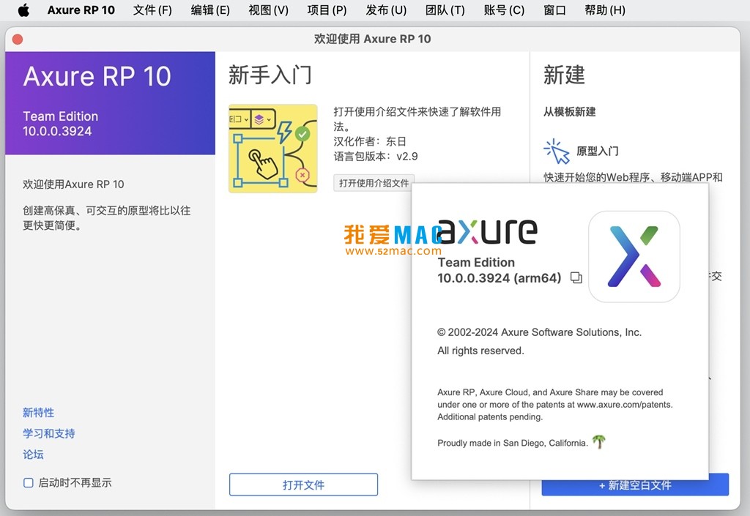This screenshot has height=516, width=750.
Task: Open the 论坛 link
Action: (x=33, y=455)
